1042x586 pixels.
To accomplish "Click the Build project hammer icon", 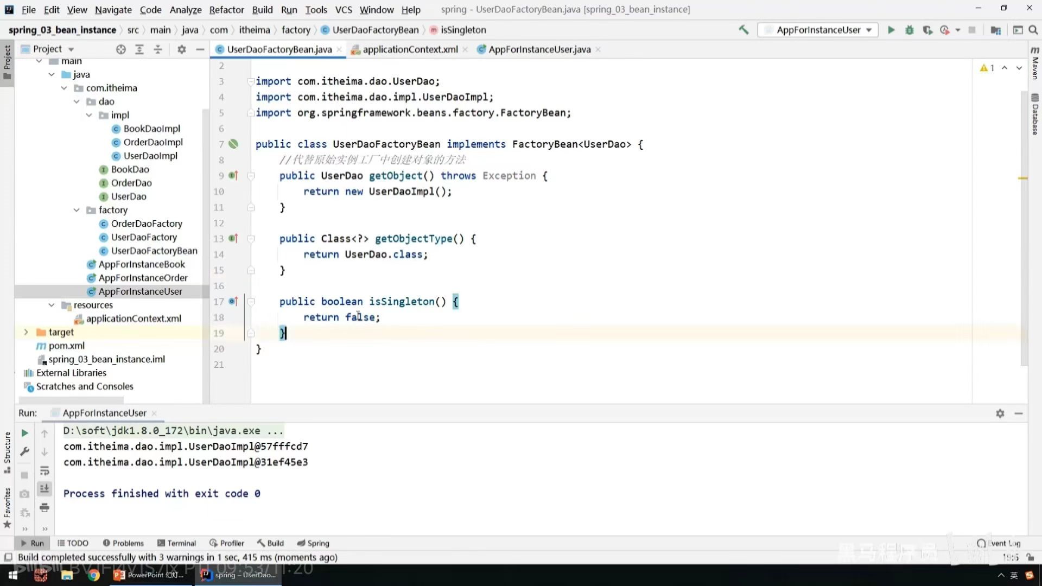I will pos(744,30).
